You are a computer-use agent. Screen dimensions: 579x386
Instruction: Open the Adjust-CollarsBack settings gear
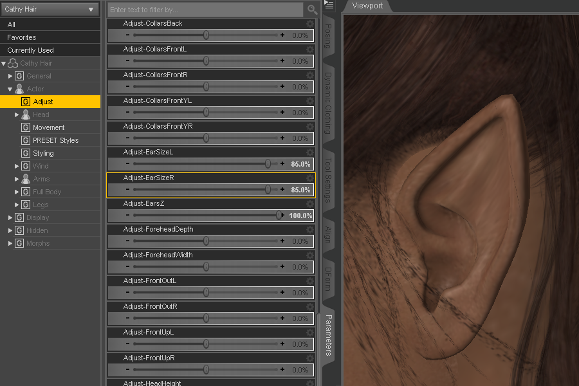pyautogui.click(x=310, y=24)
